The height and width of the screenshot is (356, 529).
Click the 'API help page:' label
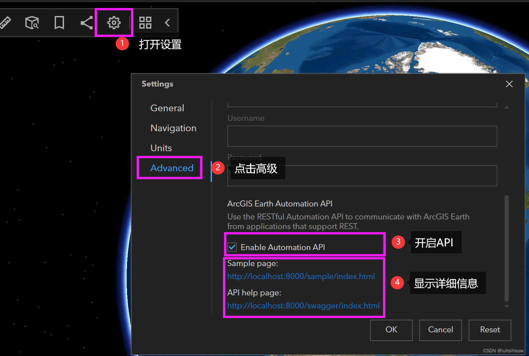pos(254,293)
